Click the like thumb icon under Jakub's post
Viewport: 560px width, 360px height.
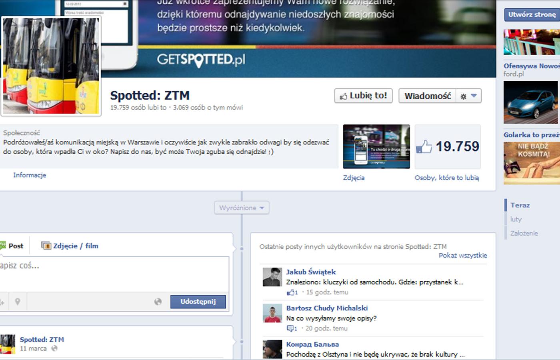(290, 292)
